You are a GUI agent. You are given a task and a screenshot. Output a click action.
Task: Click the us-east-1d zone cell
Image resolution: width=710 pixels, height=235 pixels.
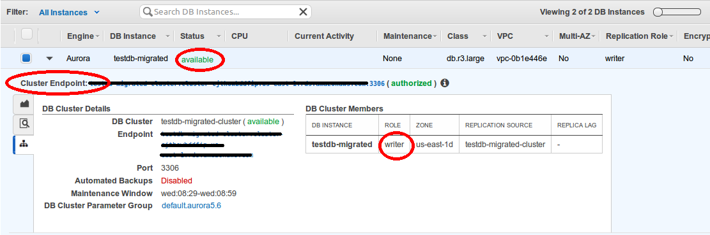[435, 145]
